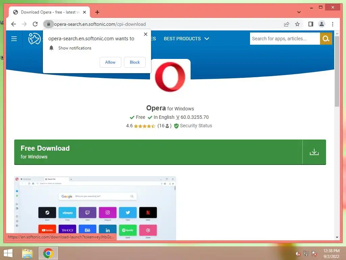346x260 pixels.
Task: Click the network tray icon
Action: (306, 253)
